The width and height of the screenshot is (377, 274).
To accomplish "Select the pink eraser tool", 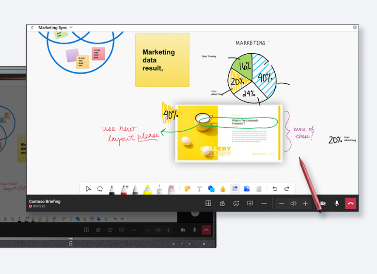I will [171, 190].
